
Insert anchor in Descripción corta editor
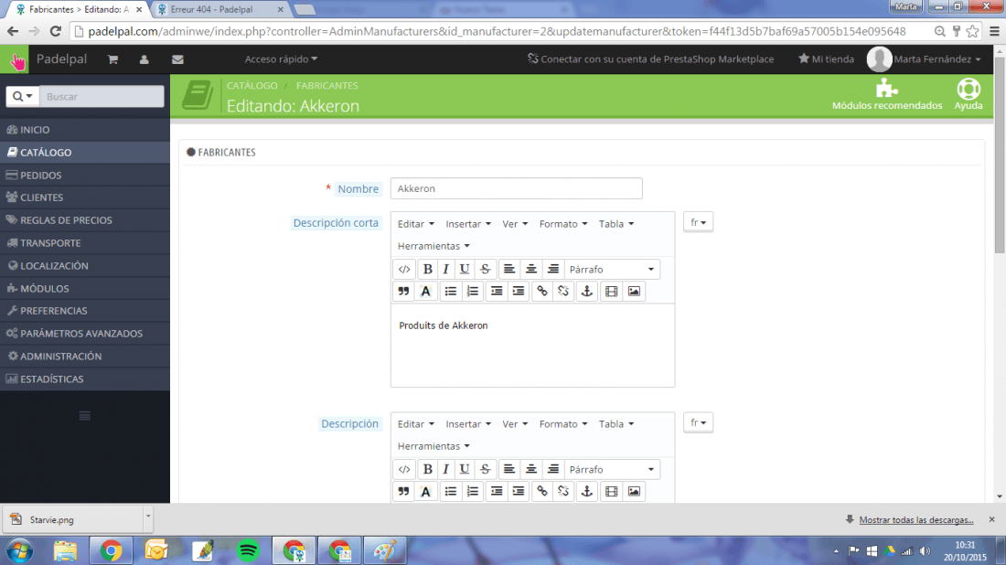pos(586,291)
